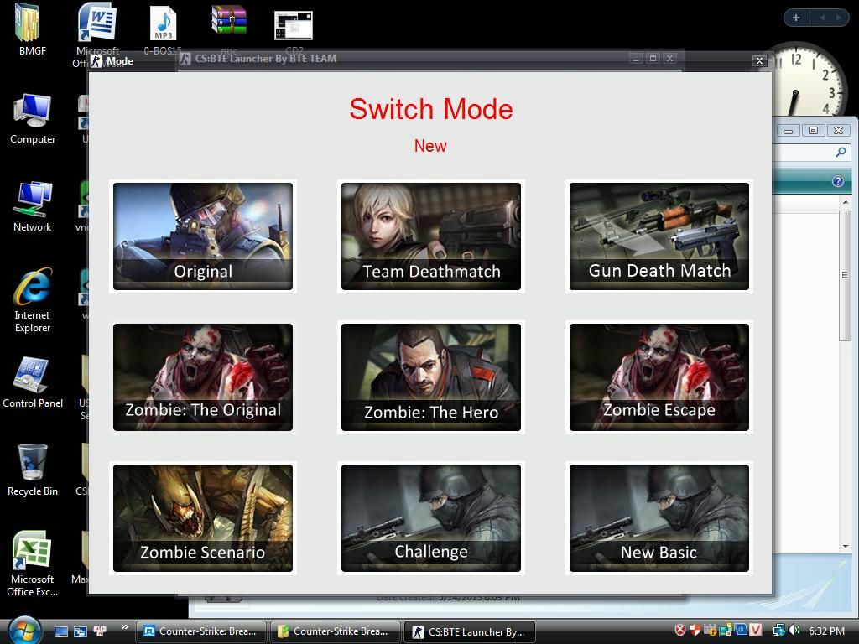
Task: Click the 6:32 PM taskbar clock
Action: click(826, 631)
